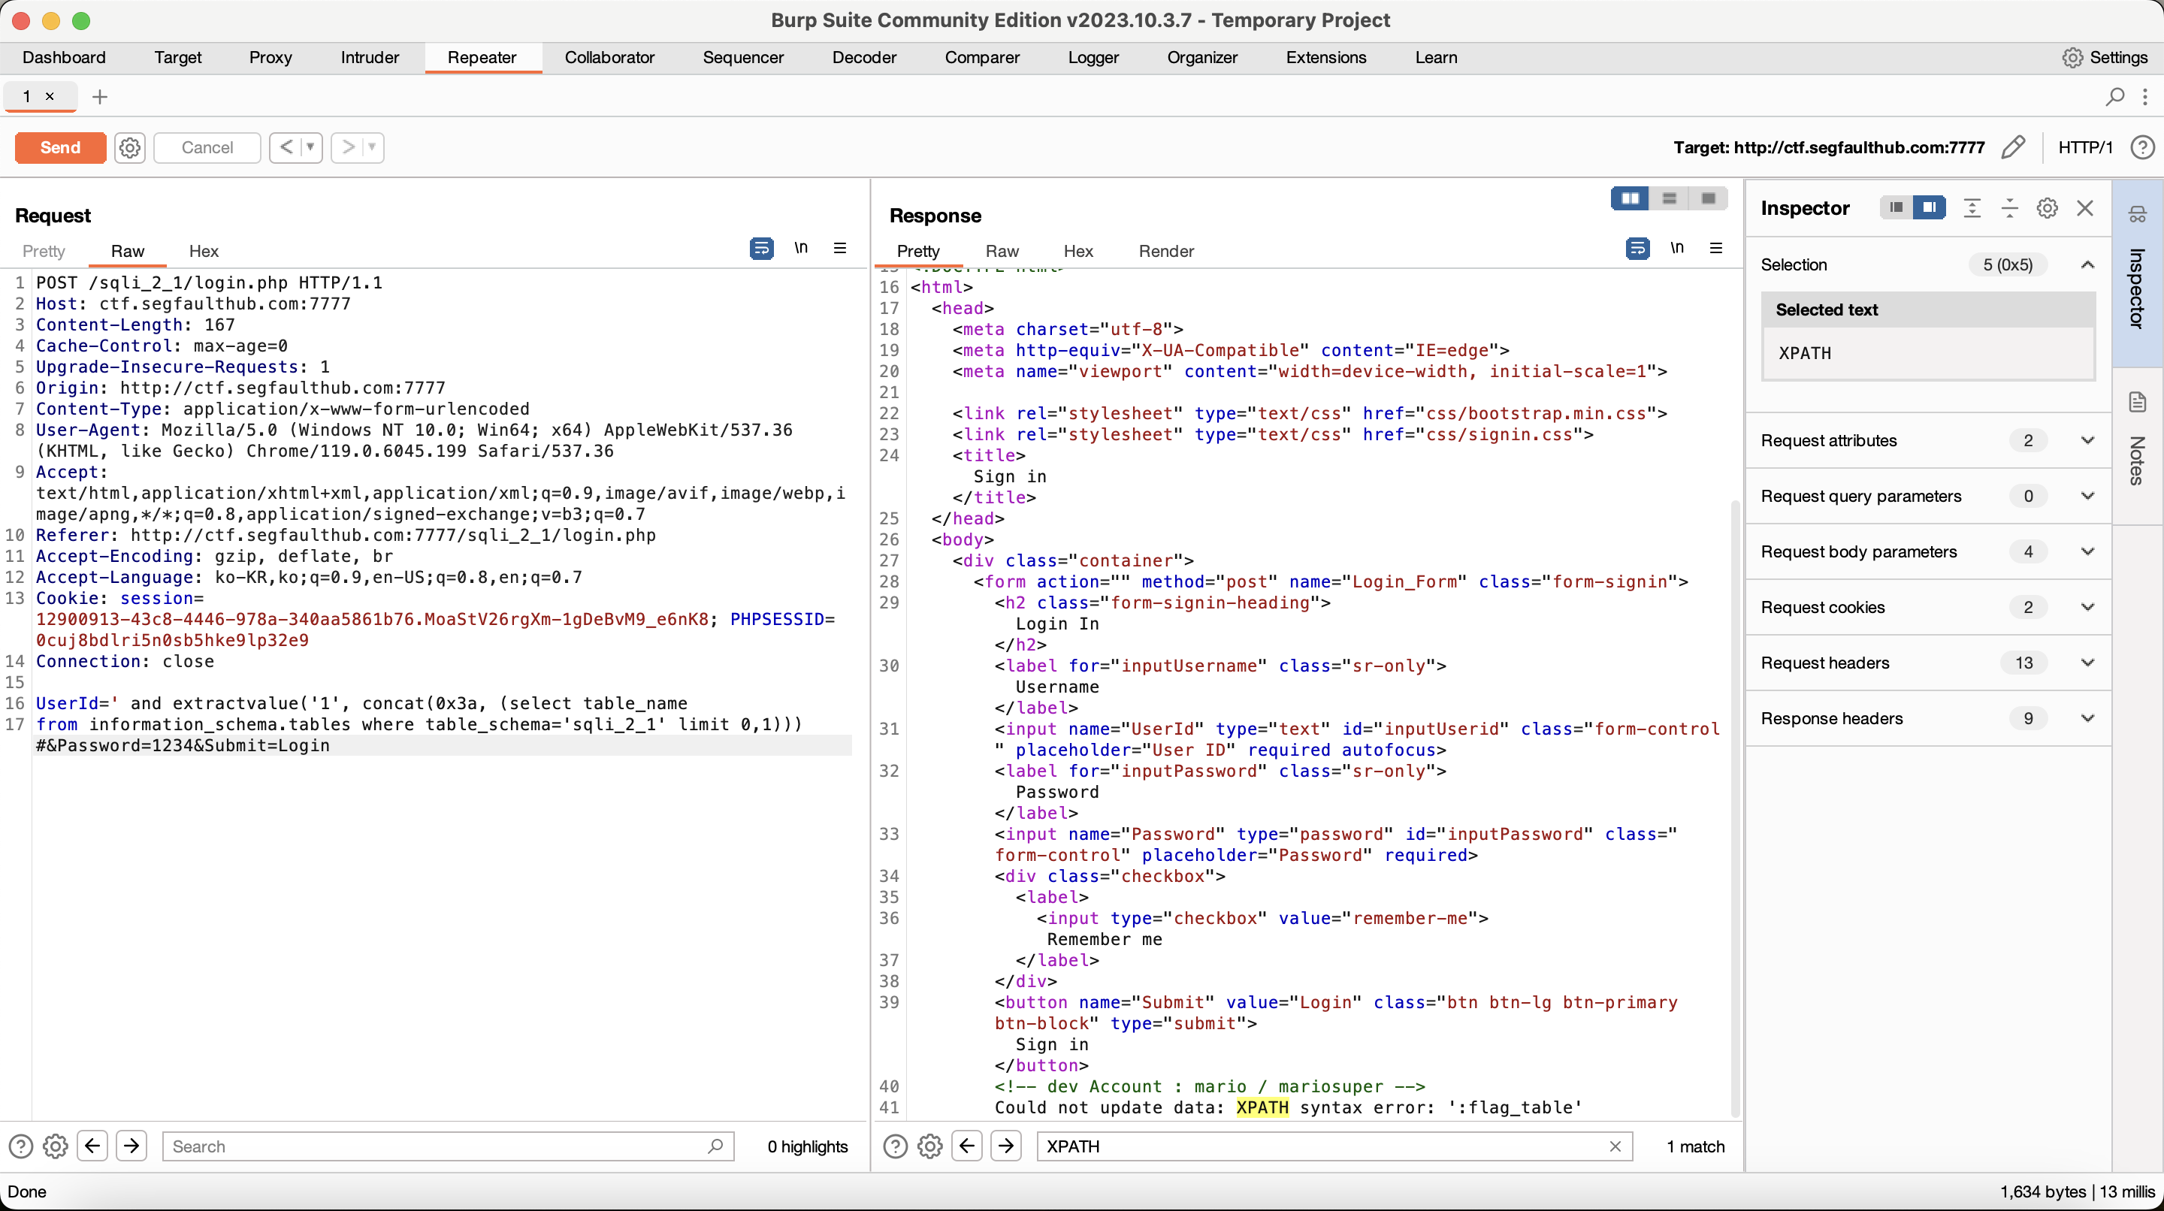The width and height of the screenshot is (2164, 1211).
Task: Open the Inspector side tab
Action: click(x=2138, y=273)
